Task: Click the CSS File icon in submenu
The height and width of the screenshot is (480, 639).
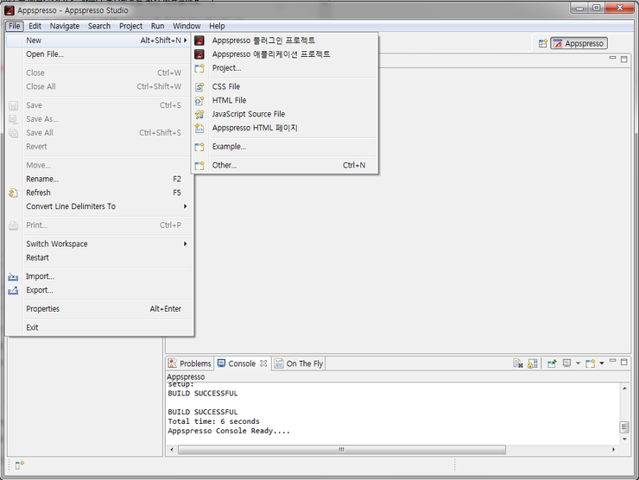Action: tap(199, 86)
